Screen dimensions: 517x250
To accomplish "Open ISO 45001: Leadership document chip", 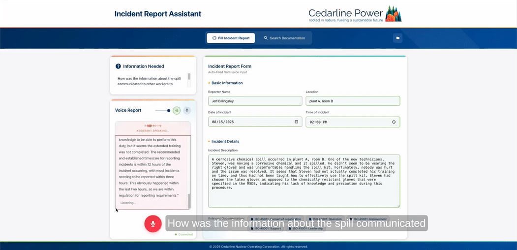I will point(305,228).
